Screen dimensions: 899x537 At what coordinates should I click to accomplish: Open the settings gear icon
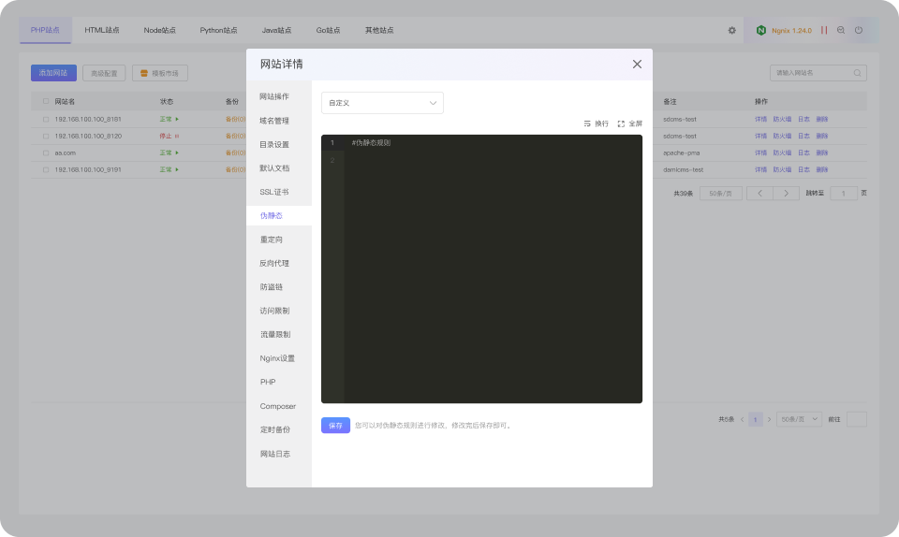click(731, 30)
